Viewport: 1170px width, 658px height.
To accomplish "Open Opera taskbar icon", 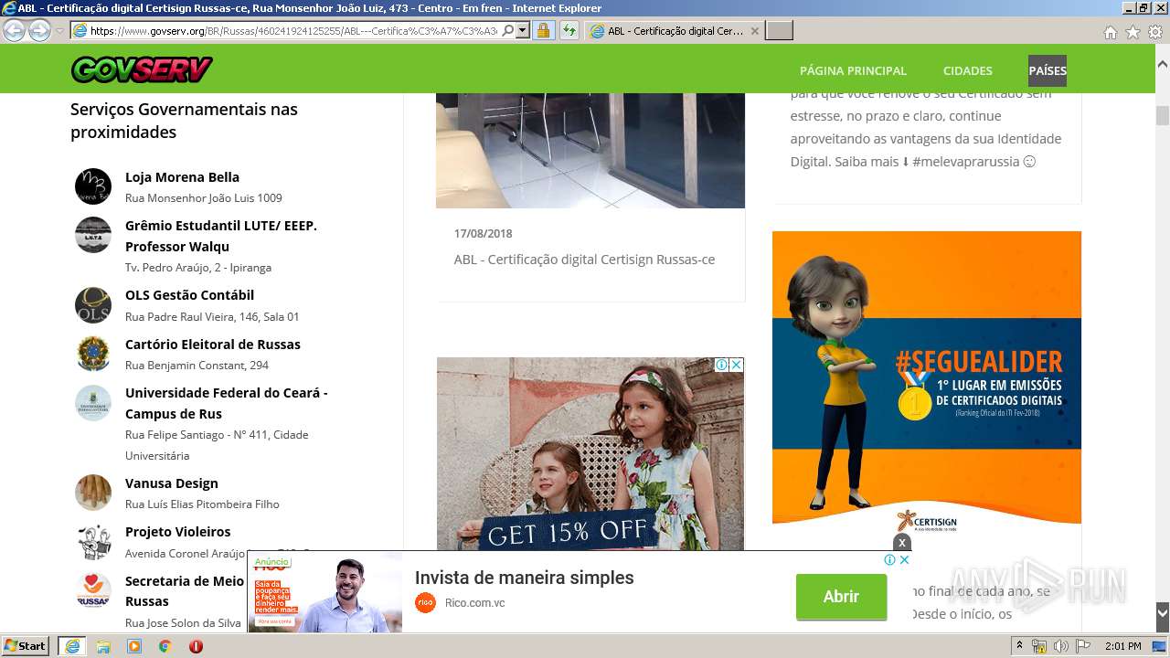I will 196,646.
